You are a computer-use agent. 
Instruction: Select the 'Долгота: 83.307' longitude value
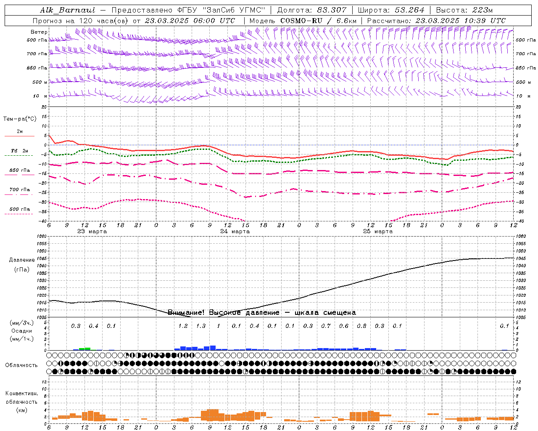(x=312, y=10)
